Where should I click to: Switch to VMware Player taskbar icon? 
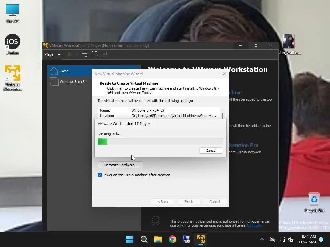tap(201, 239)
